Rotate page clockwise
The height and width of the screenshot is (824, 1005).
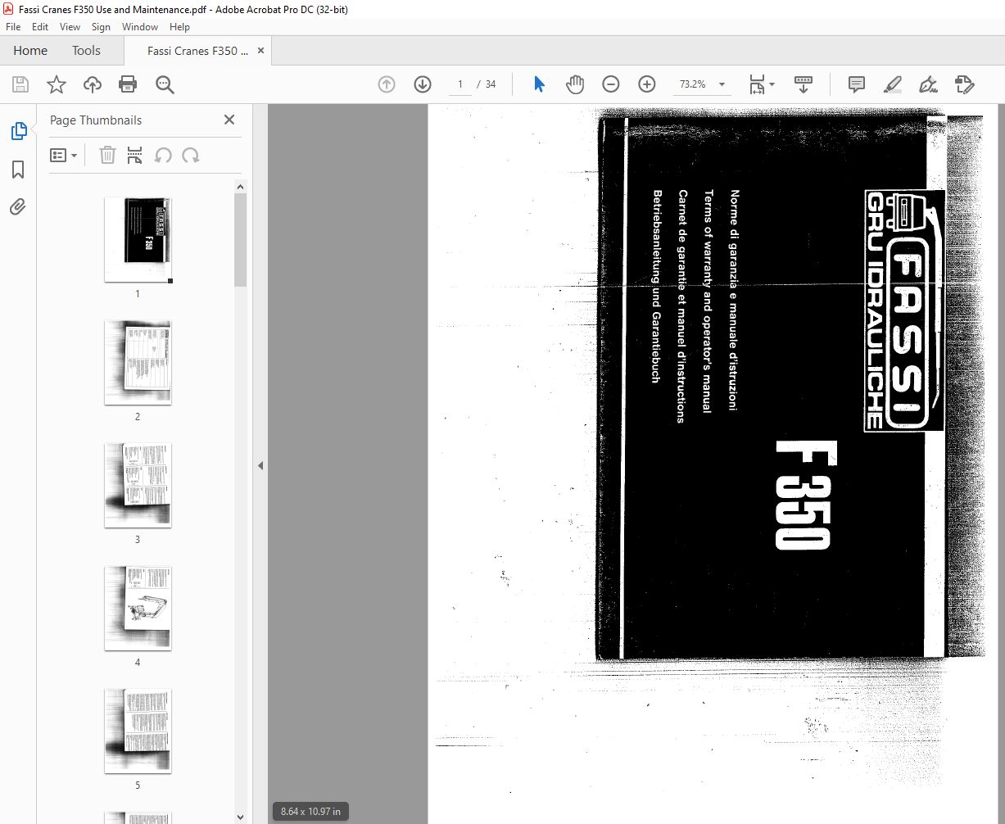coord(191,155)
